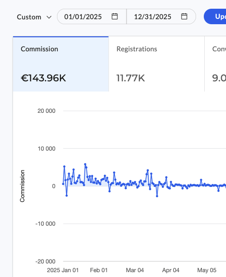
Task: Click the €143.96K commission total
Action: pyautogui.click(x=43, y=78)
